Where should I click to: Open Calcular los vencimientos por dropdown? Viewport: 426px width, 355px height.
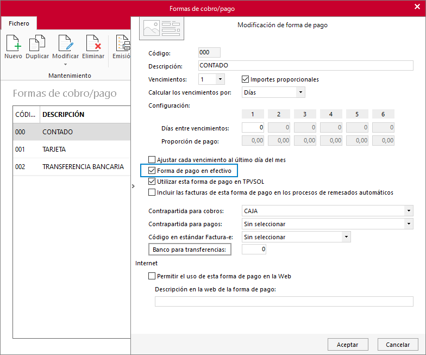click(300, 92)
